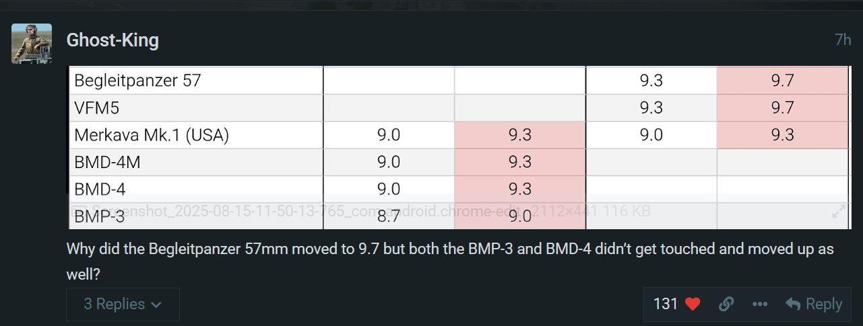Like the post with the heart icon
This screenshot has width=863, height=326.
pyautogui.click(x=693, y=304)
